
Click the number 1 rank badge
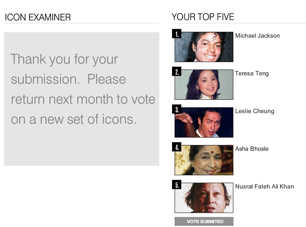tap(177, 34)
